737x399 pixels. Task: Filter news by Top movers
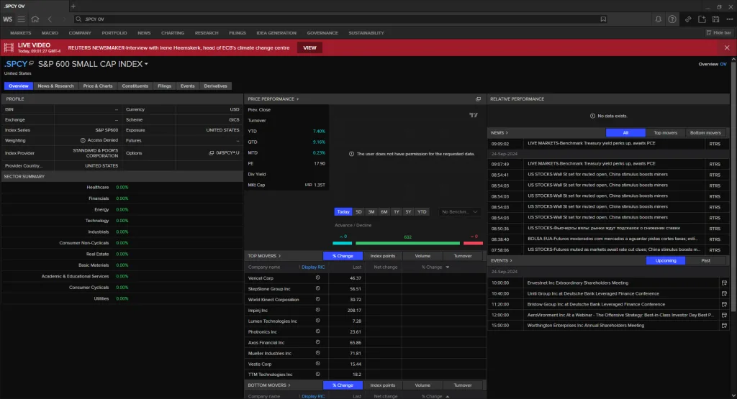click(665, 133)
